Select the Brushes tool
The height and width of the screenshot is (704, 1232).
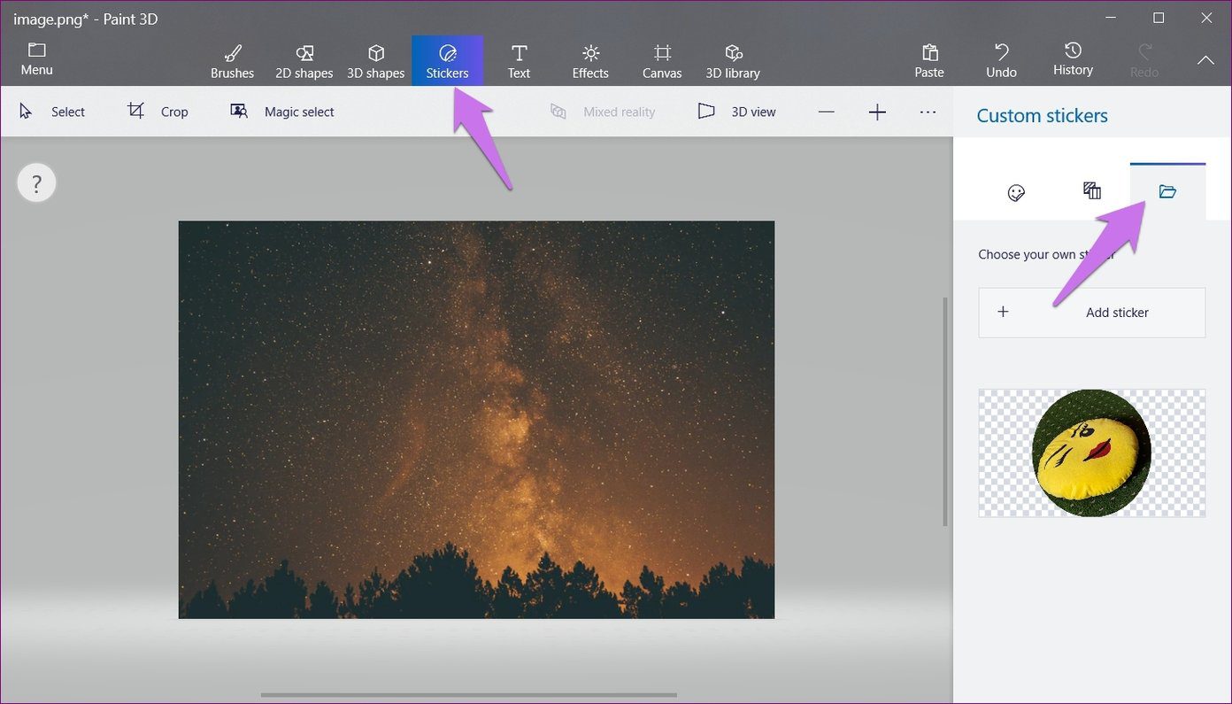(x=232, y=61)
